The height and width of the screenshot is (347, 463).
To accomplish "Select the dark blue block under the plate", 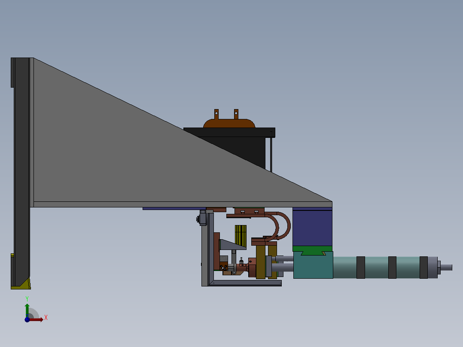I will coord(312,228).
